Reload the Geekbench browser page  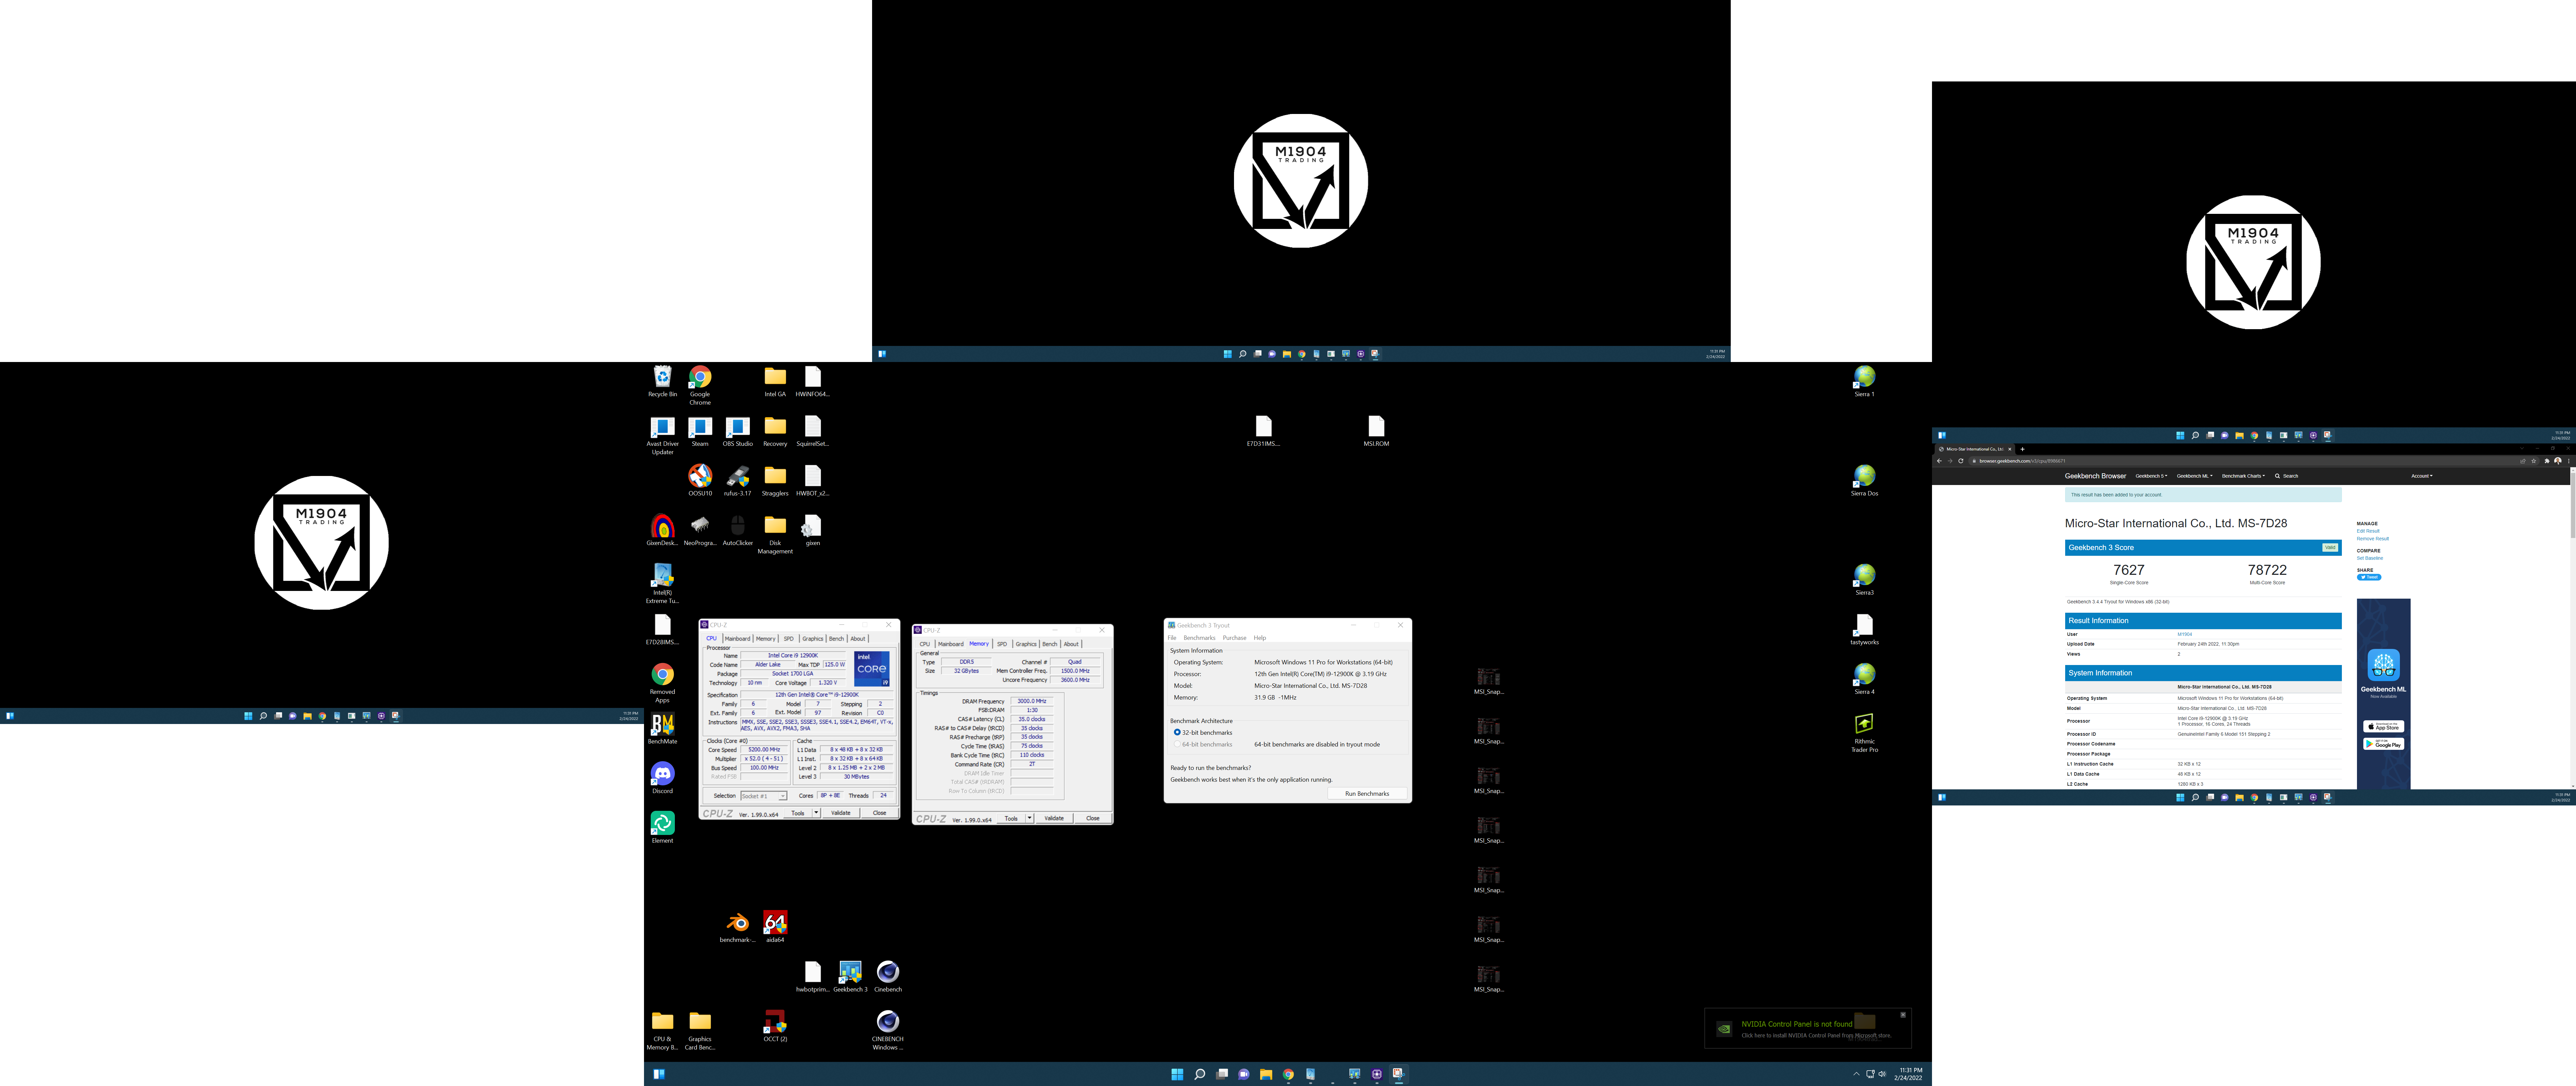pos(1961,461)
